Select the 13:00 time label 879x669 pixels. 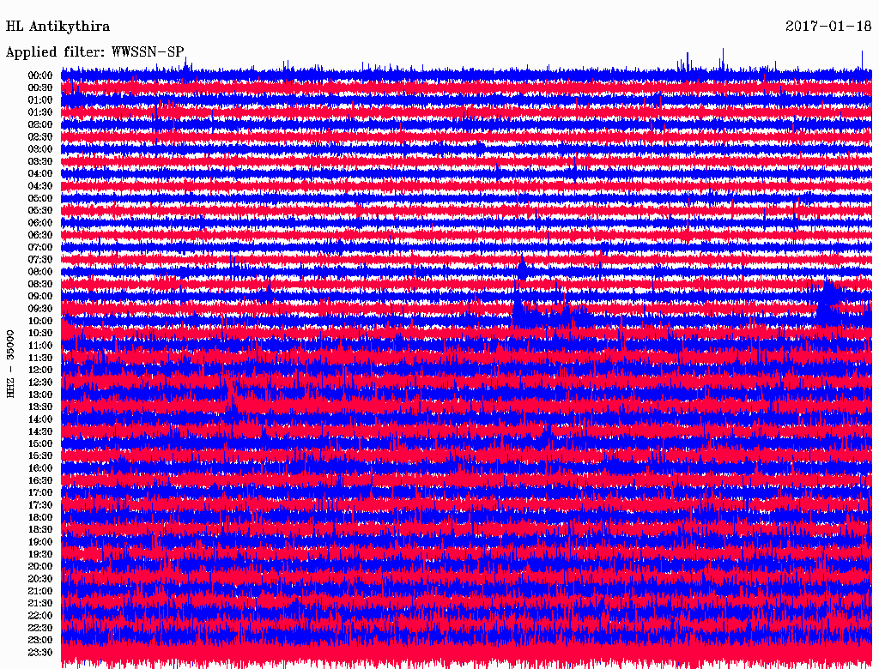pyautogui.click(x=40, y=395)
